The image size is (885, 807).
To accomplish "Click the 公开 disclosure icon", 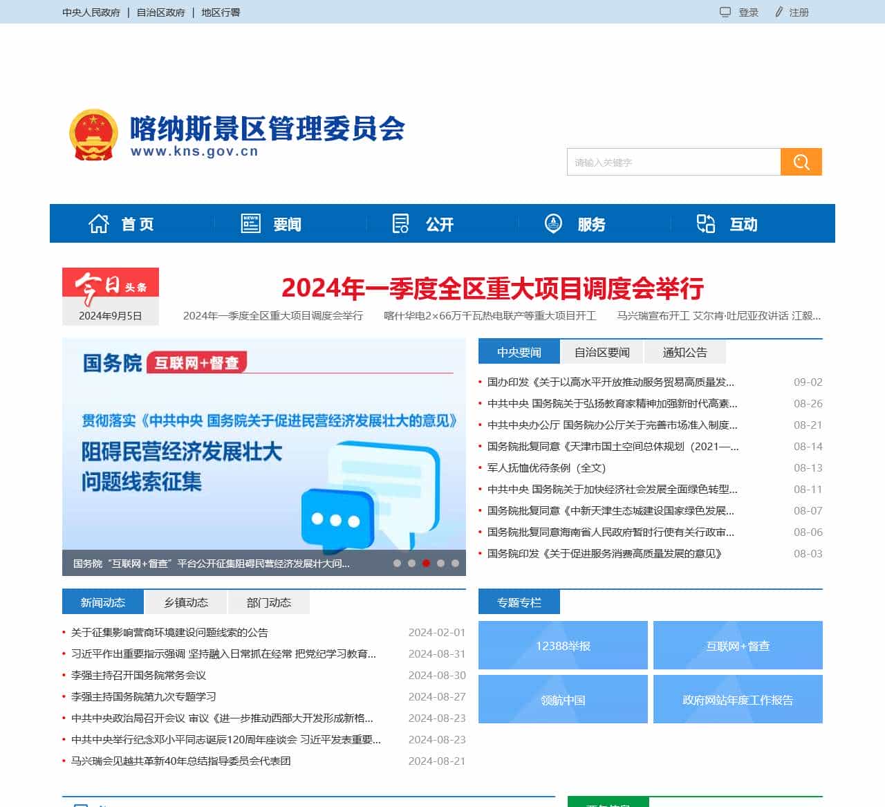I will click(x=402, y=223).
